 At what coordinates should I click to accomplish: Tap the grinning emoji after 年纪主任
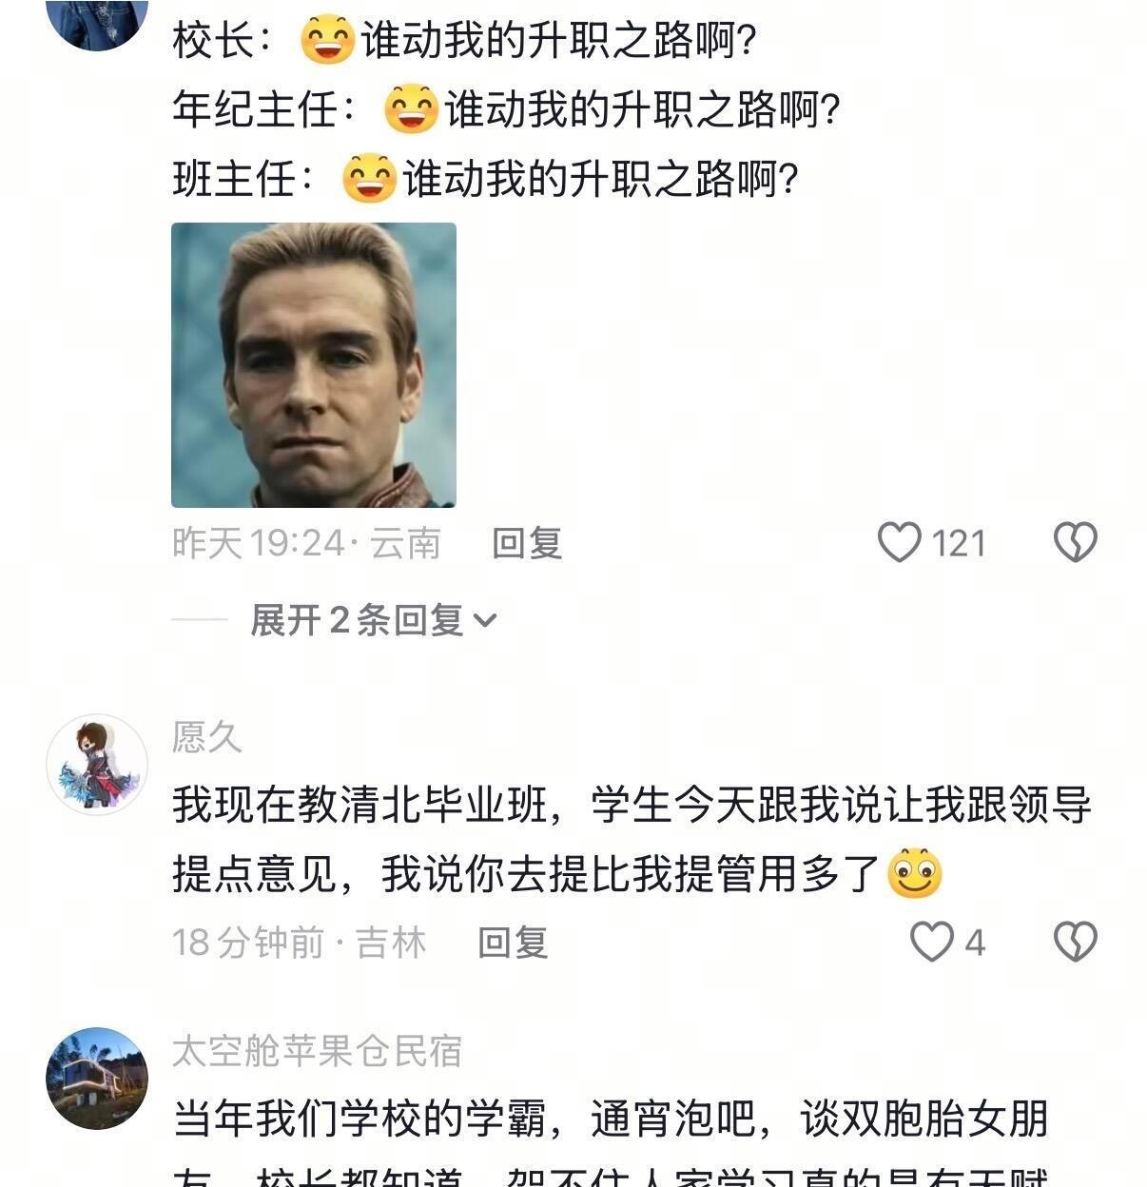411,109
